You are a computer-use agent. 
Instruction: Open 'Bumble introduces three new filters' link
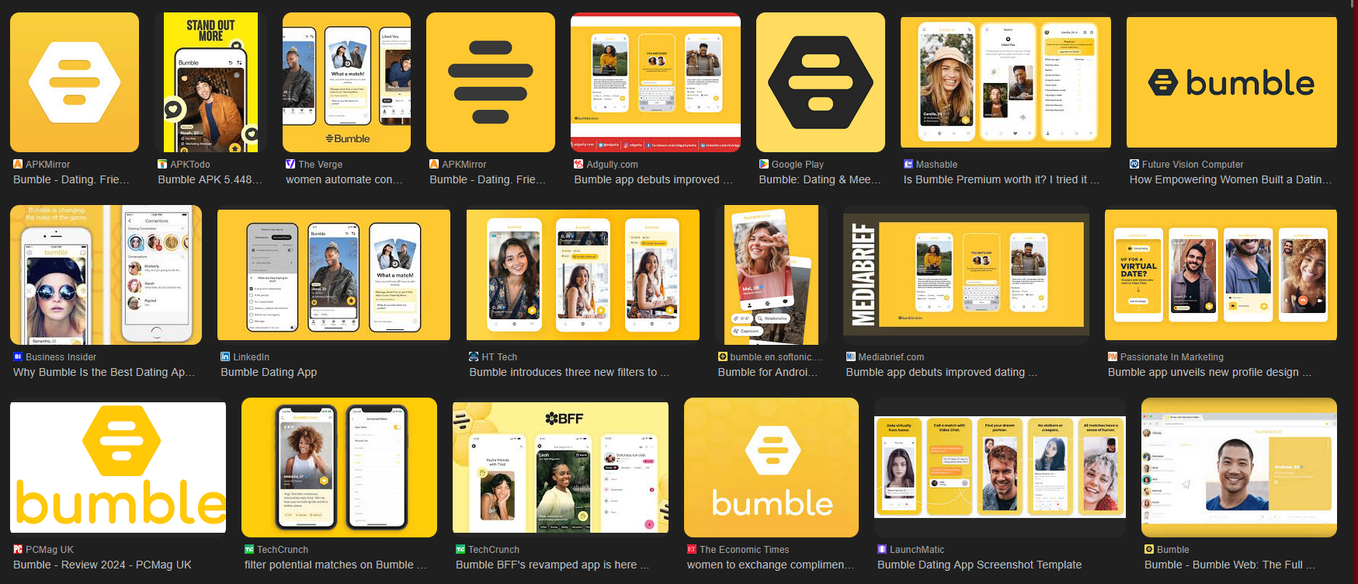click(568, 372)
